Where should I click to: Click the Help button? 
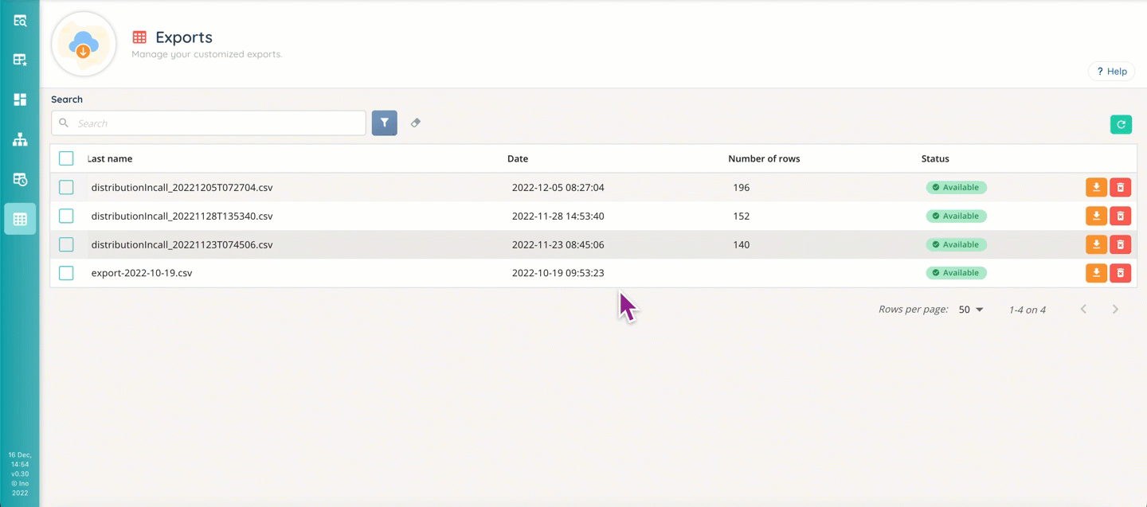(x=1111, y=72)
